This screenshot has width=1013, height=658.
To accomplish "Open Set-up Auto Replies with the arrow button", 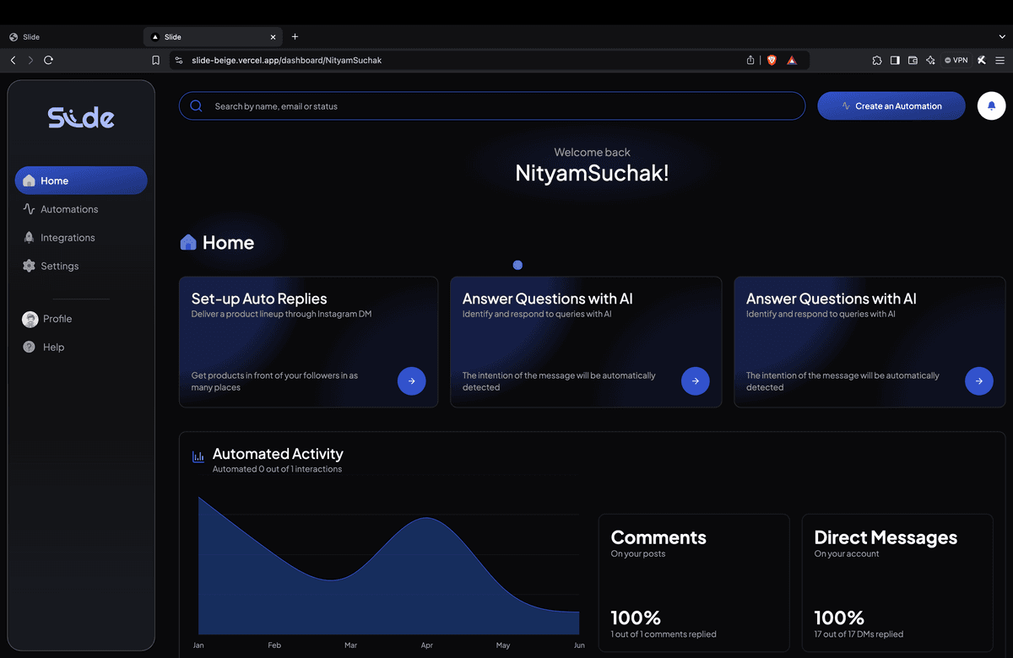I will (x=411, y=381).
